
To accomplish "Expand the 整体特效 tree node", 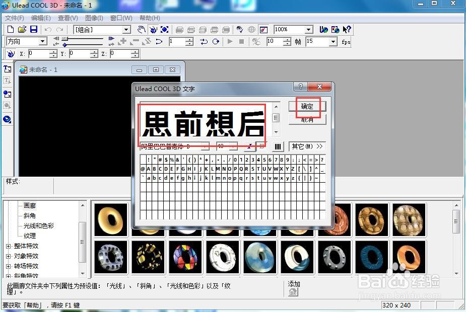I will pyautogui.click(x=9, y=246).
